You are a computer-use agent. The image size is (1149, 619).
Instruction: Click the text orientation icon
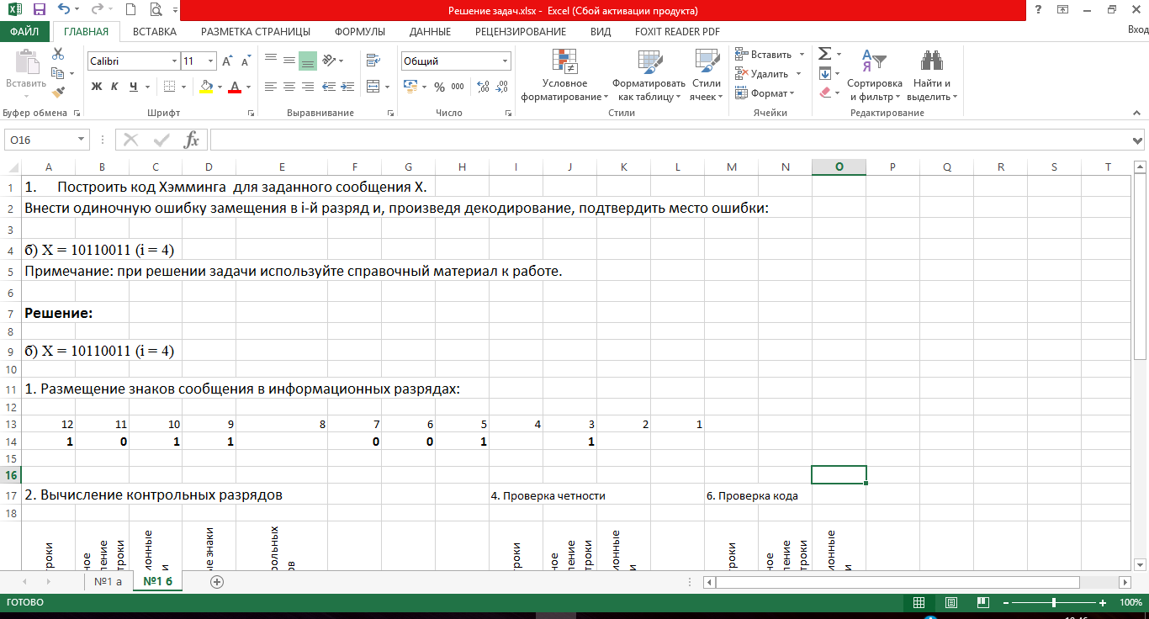(329, 61)
